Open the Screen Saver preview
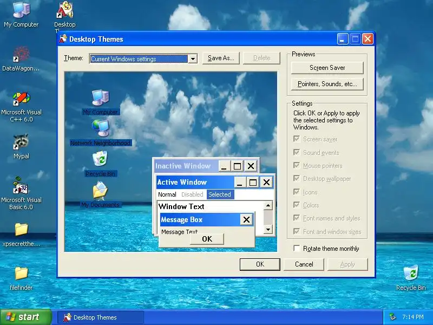 (327, 68)
